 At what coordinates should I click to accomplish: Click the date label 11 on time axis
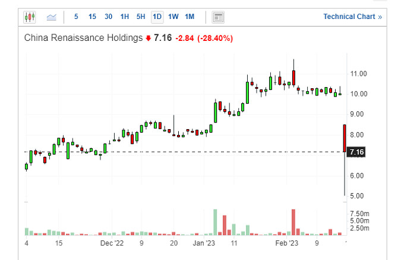234,243
